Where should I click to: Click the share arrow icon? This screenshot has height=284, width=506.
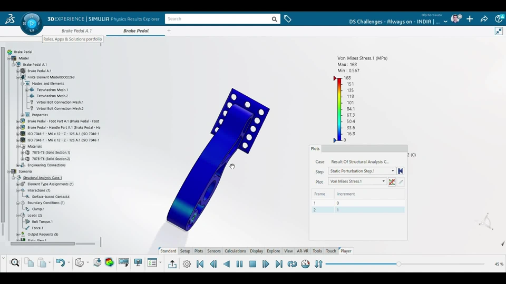[484, 19]
